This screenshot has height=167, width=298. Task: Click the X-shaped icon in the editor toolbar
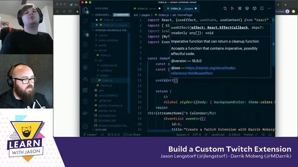coord(240,8)
